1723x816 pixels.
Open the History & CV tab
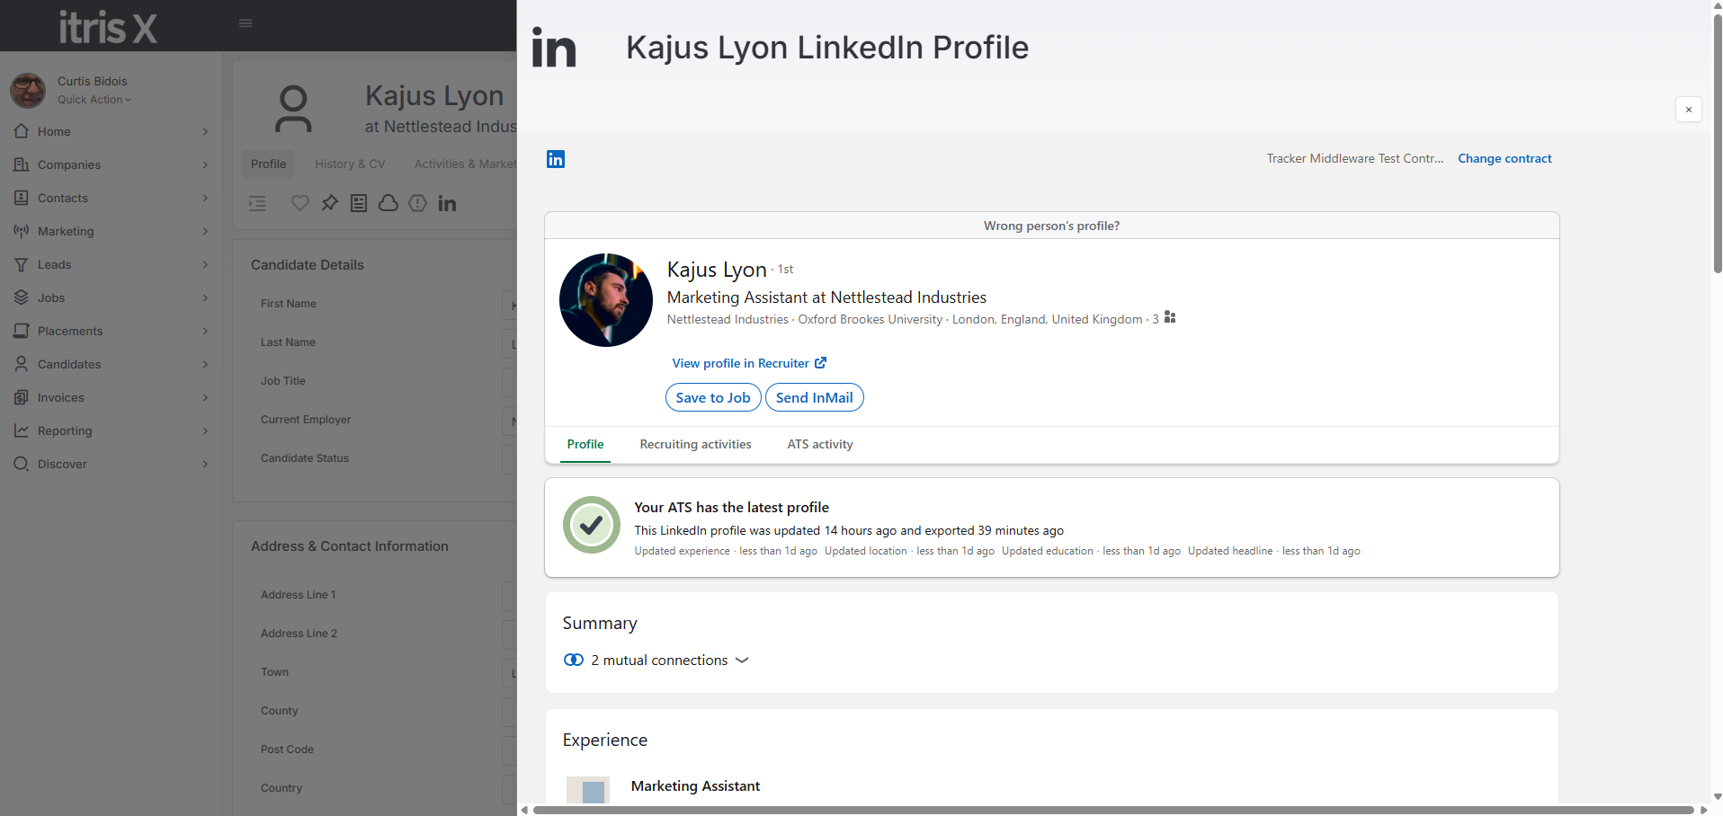[350, 164]
